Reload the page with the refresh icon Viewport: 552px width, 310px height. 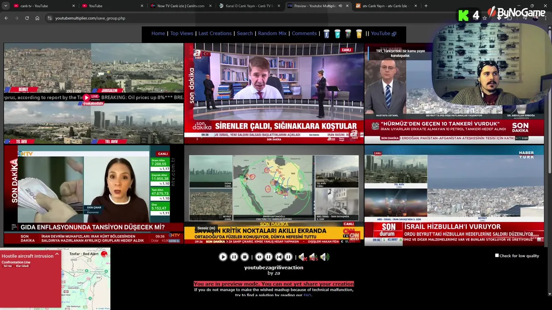[x=27, y=18]
